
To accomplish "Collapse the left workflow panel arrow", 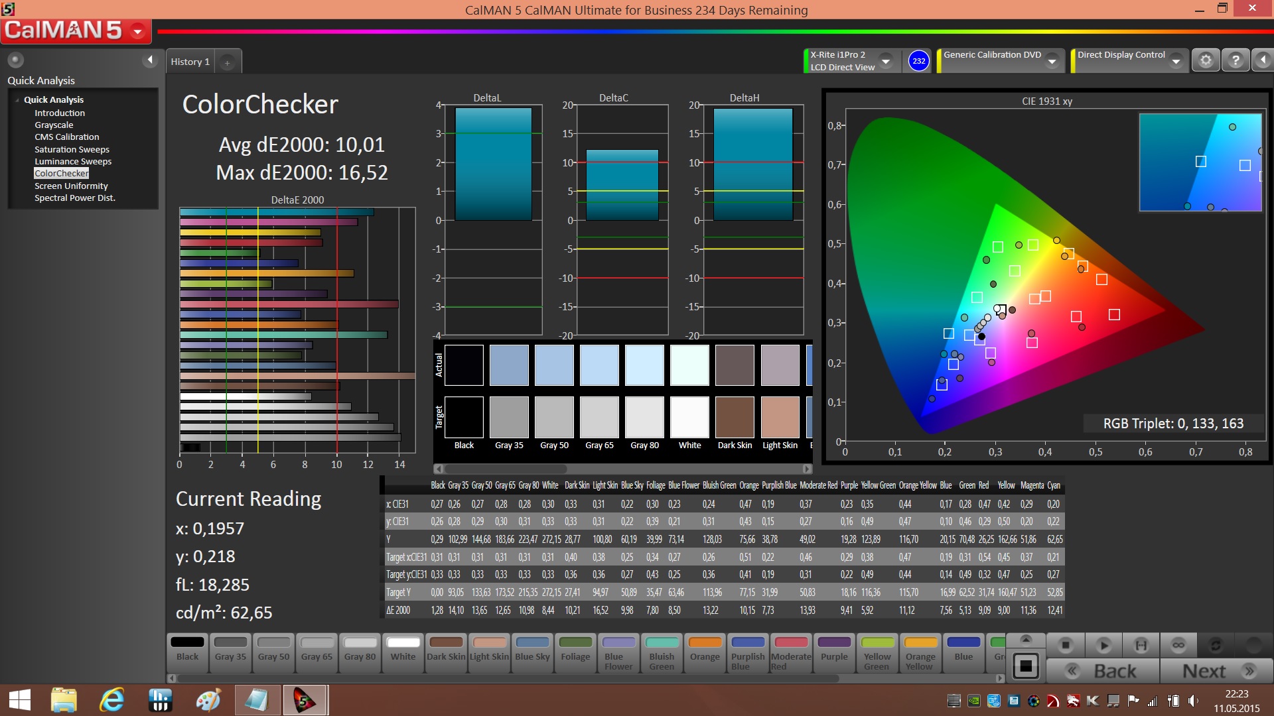I will pos(150,60).
